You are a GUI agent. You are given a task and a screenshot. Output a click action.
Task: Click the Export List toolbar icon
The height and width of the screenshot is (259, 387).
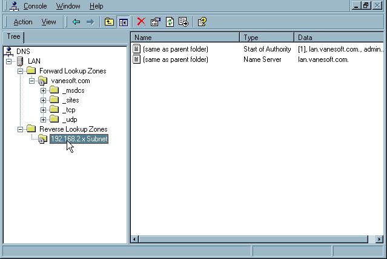[184, 22]
